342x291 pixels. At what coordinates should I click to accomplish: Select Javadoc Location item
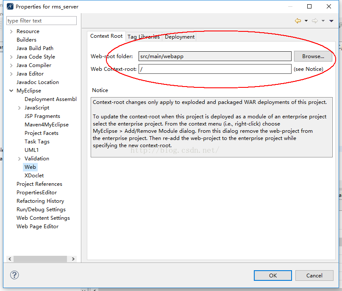(x=38, y=82)
